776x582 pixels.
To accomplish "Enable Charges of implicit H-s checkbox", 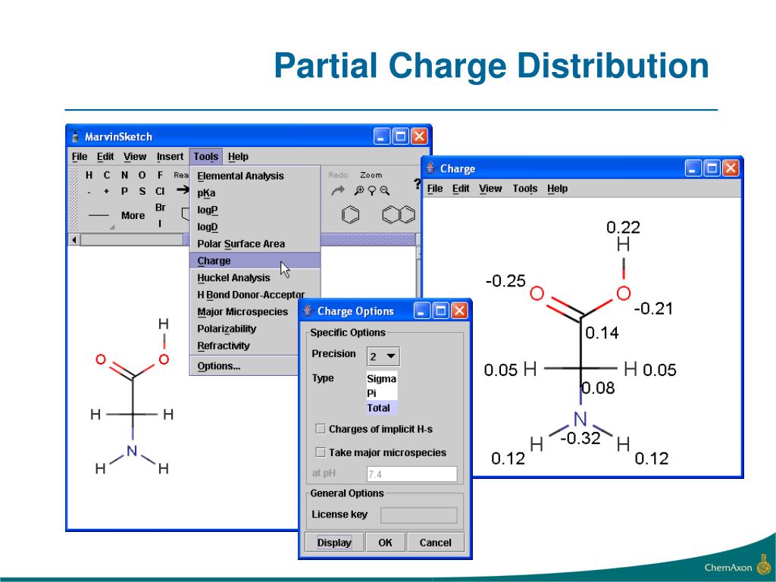I will click(321, 429).
